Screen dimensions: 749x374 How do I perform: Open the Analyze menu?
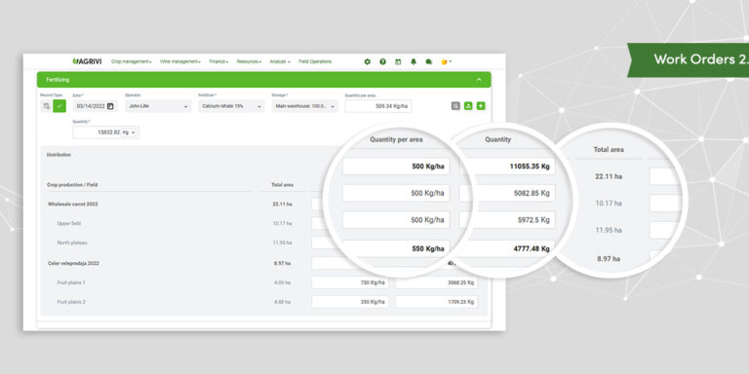pos(280,61)
